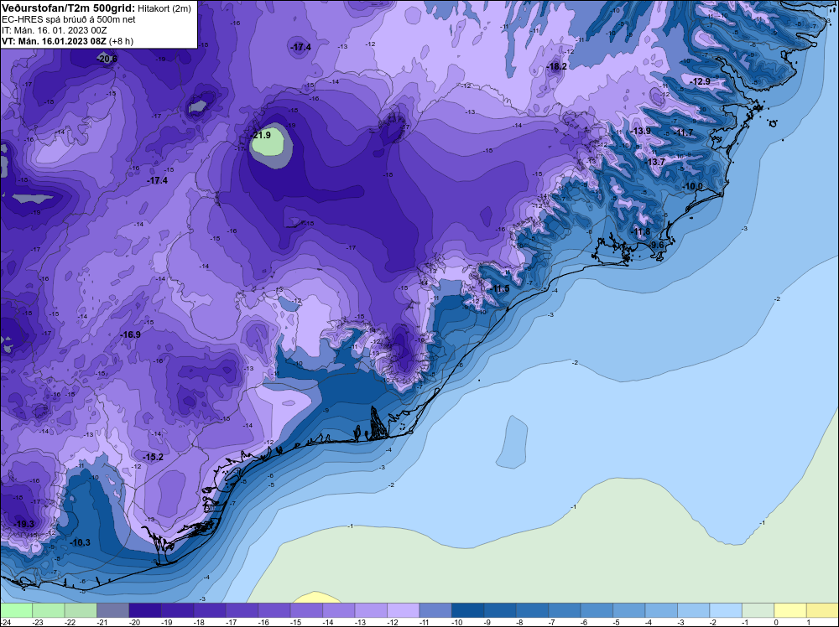The height and width of the screenshot is (627, 839).
Task: Select the -13.9 temperature reading
Action: 640,131
